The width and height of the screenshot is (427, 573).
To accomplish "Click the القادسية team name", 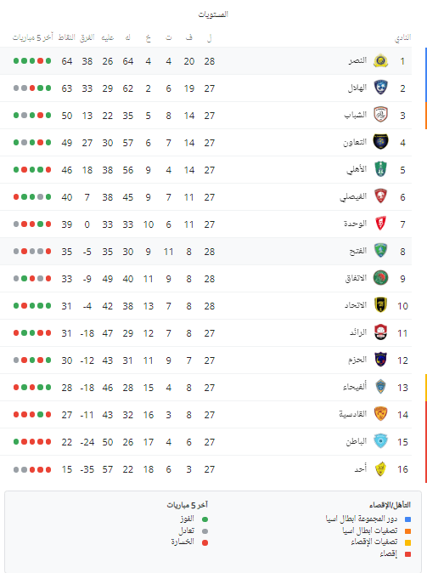I will [353, 414].
